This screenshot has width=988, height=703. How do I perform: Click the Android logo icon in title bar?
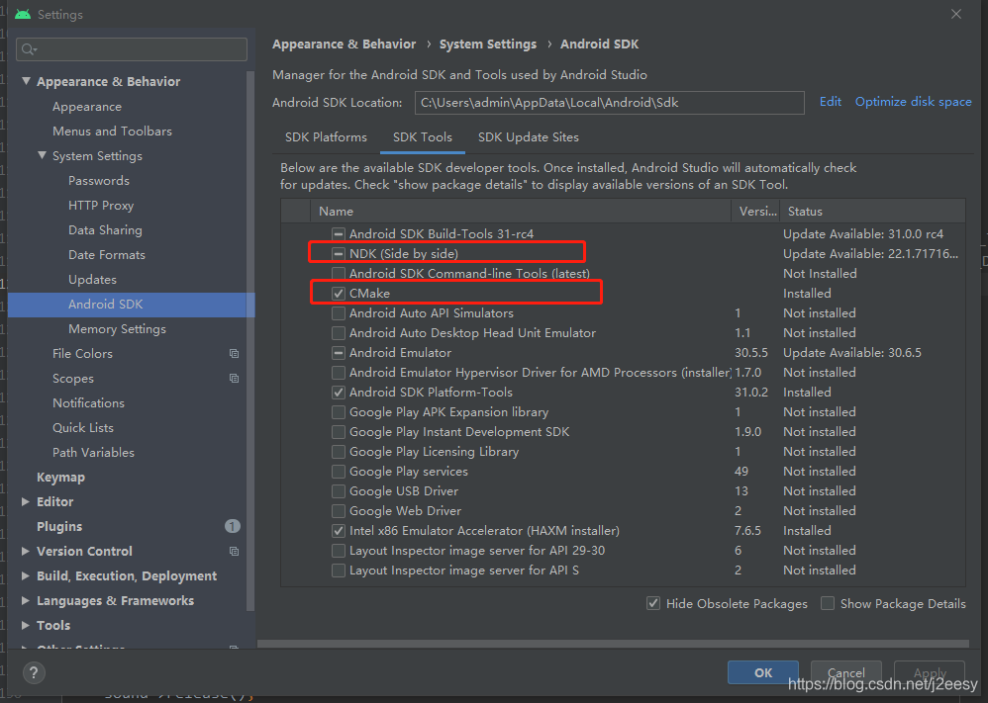23,14
